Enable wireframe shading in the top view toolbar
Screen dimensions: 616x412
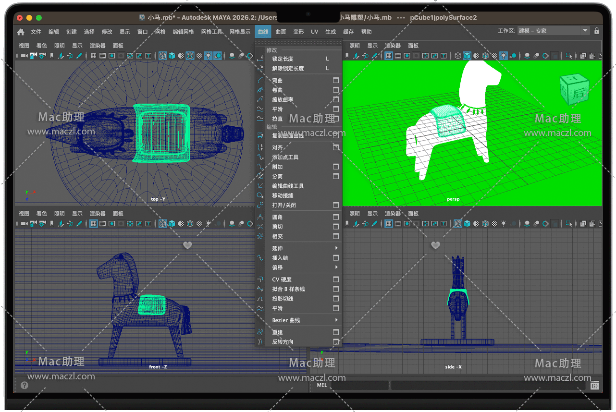tap(163, 56)
